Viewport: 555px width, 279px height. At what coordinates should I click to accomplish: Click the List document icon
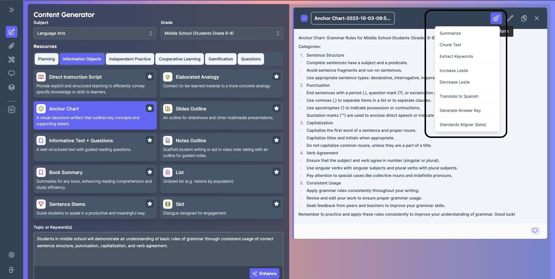tap(168, 172)
